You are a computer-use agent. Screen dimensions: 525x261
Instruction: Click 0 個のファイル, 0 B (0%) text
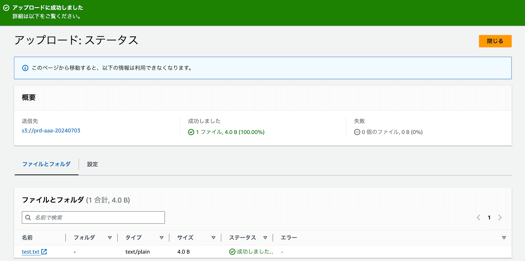point(392,132)
